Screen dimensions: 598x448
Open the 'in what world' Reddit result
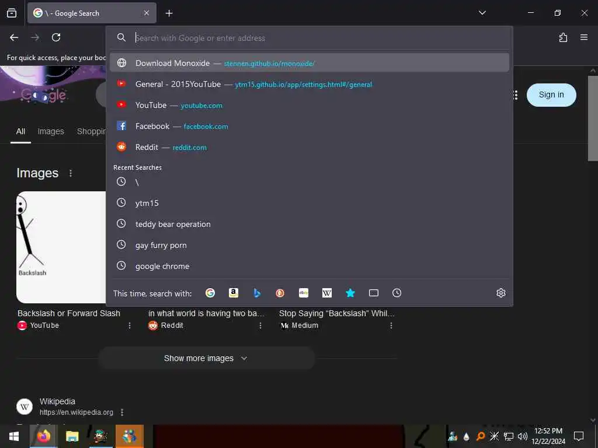tap(206, 313)
